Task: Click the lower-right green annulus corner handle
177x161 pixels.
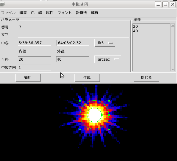Action: click(x=109, y=129)
